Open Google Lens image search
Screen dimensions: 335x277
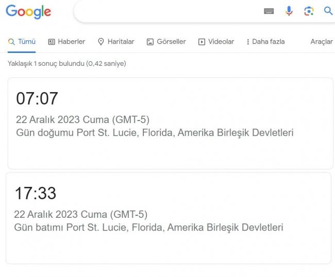pyautogui.click(x=309, y=11)
